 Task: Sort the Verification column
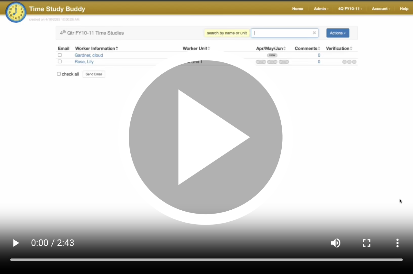[x=351, y=48]
